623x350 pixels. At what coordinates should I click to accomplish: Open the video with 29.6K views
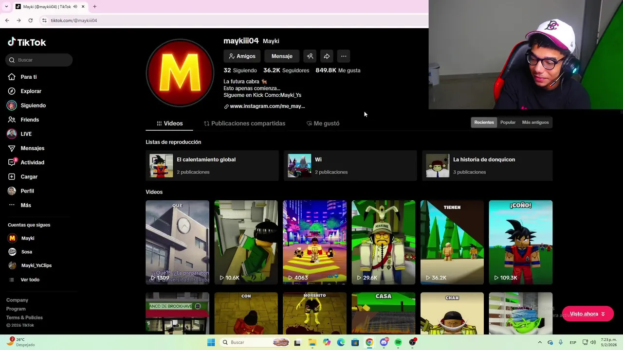pyautogui.click(x=384, y=242)
